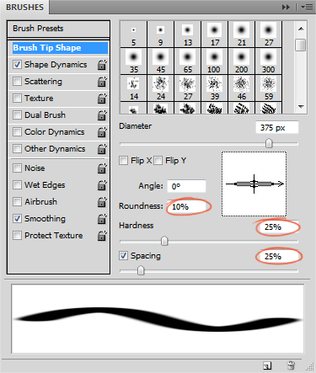Uncheck the Spacing checkbox
This screenshot has width=316, height=373.
coord(123,256)
